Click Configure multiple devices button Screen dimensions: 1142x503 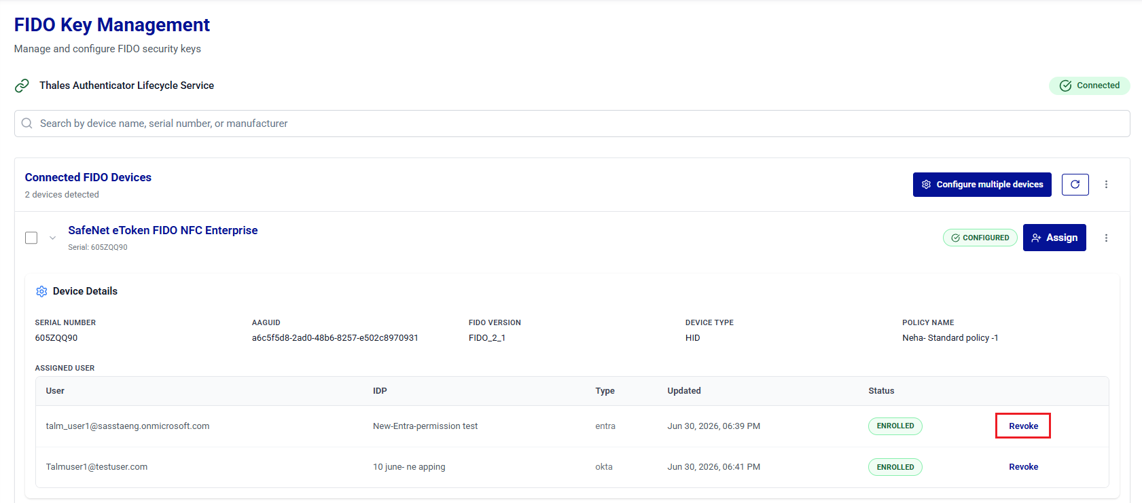[x=982, y=185]
